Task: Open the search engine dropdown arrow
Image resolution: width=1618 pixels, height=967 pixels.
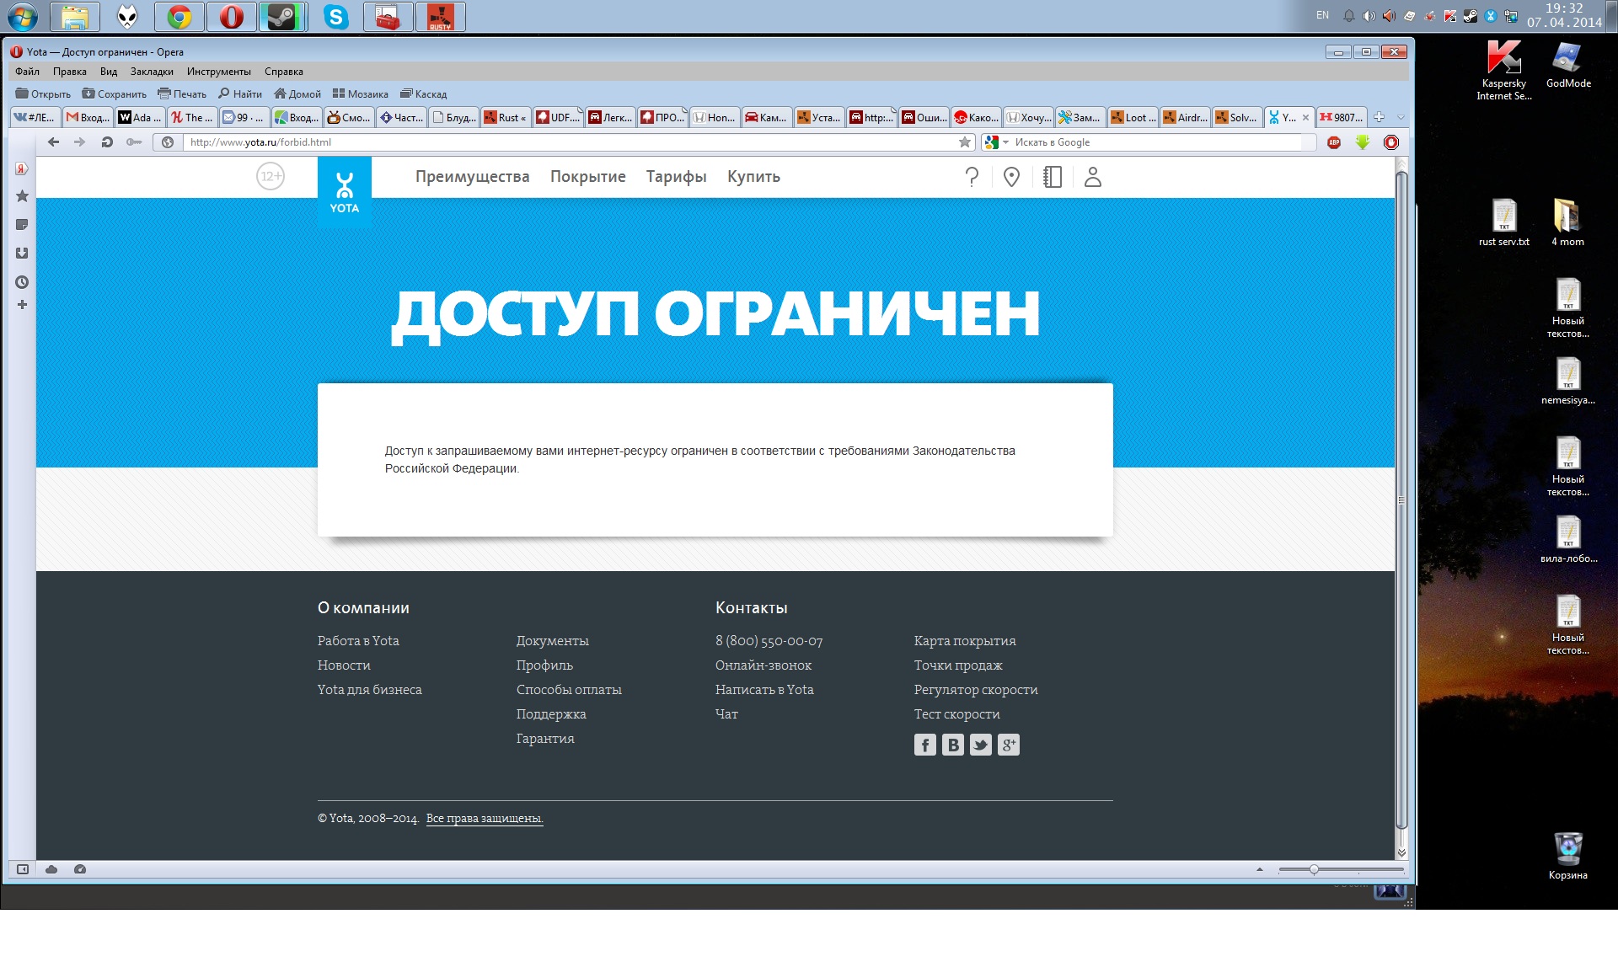Action: 1005,142
